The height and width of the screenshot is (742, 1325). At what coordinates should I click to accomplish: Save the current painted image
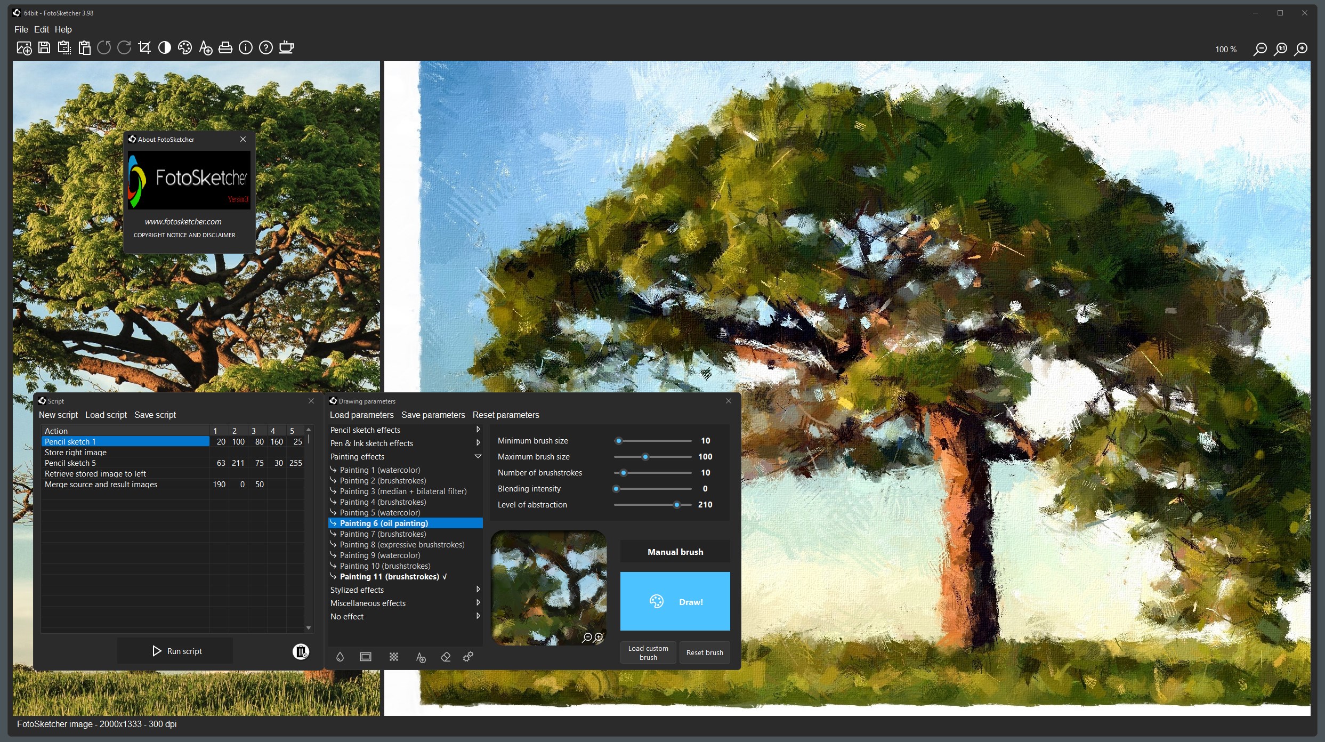44,47
